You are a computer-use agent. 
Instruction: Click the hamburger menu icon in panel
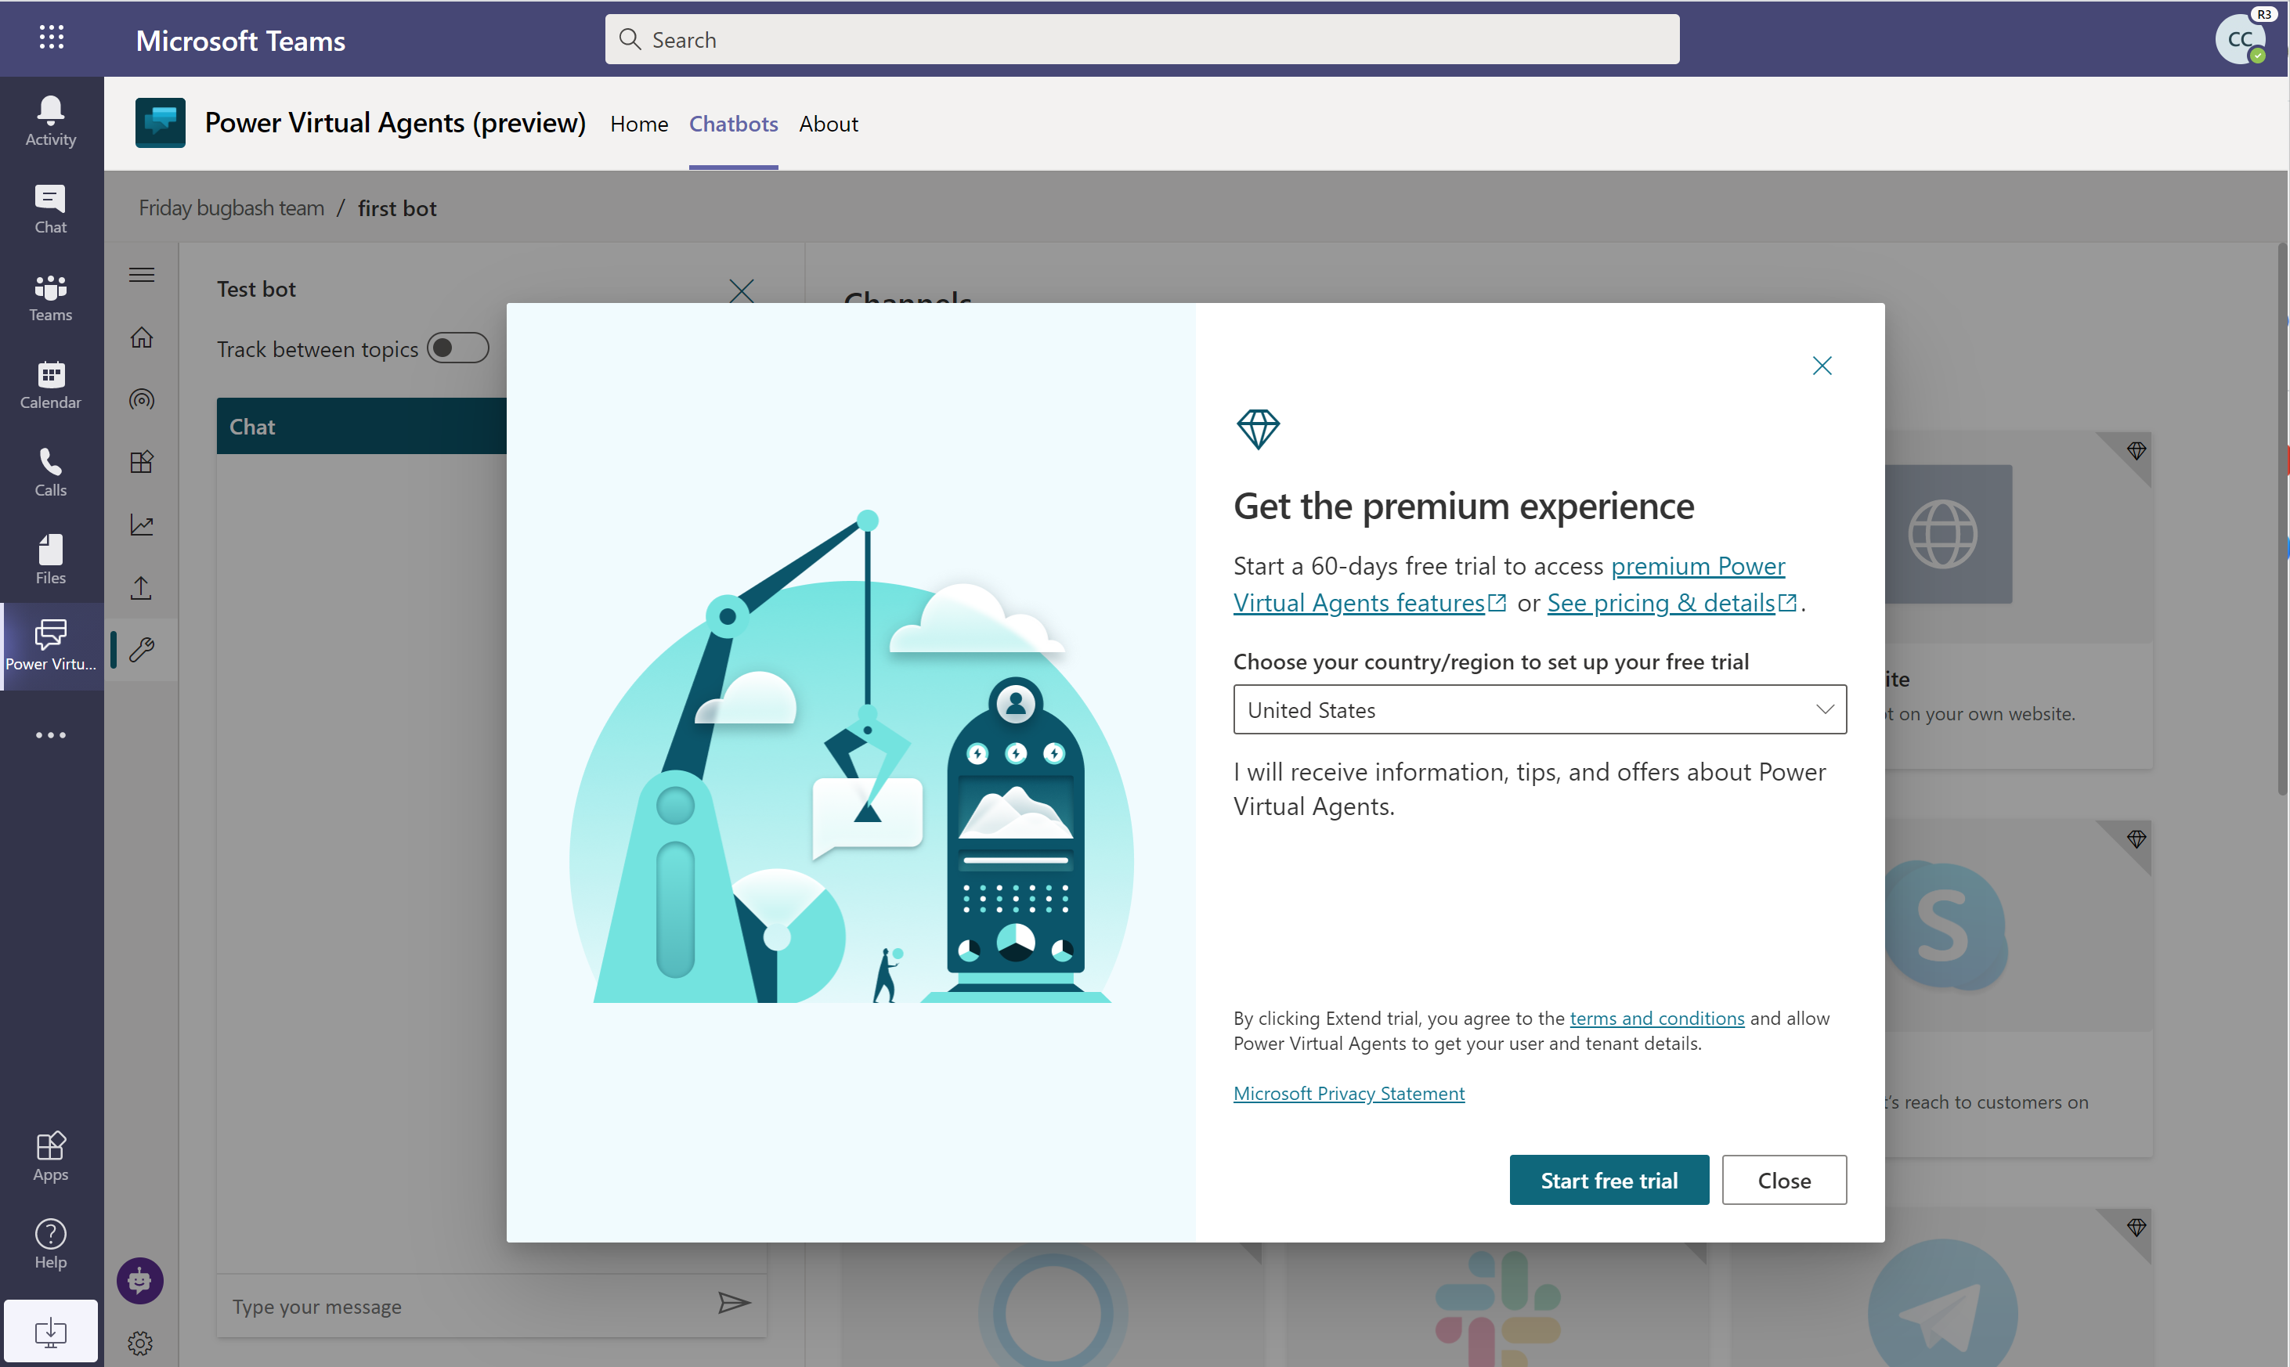(142, 272)
